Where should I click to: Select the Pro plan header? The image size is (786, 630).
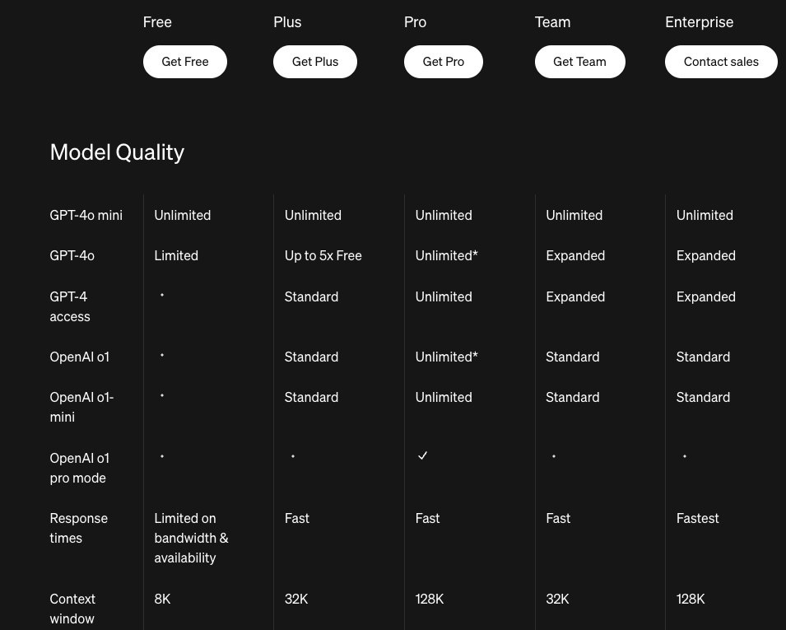pos(415,22)
